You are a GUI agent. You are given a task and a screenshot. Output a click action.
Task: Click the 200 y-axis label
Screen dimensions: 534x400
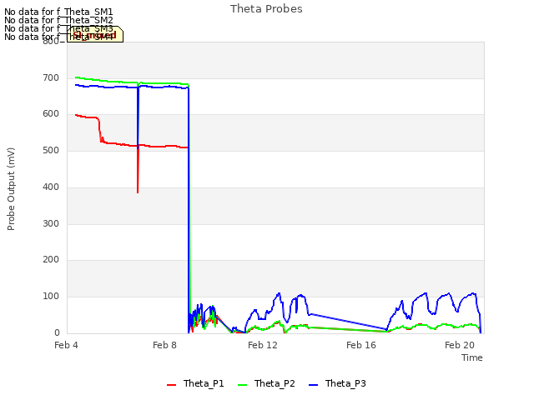(51, 259)
